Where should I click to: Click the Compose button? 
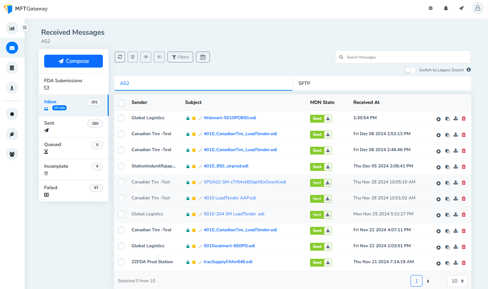click(73, 61)
